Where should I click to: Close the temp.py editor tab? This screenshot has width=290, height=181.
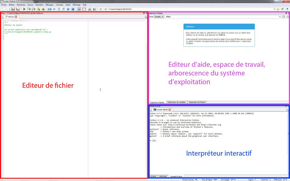coord(16,16)
